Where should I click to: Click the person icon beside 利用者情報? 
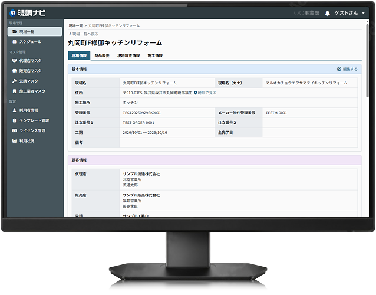tap(14, 110)
